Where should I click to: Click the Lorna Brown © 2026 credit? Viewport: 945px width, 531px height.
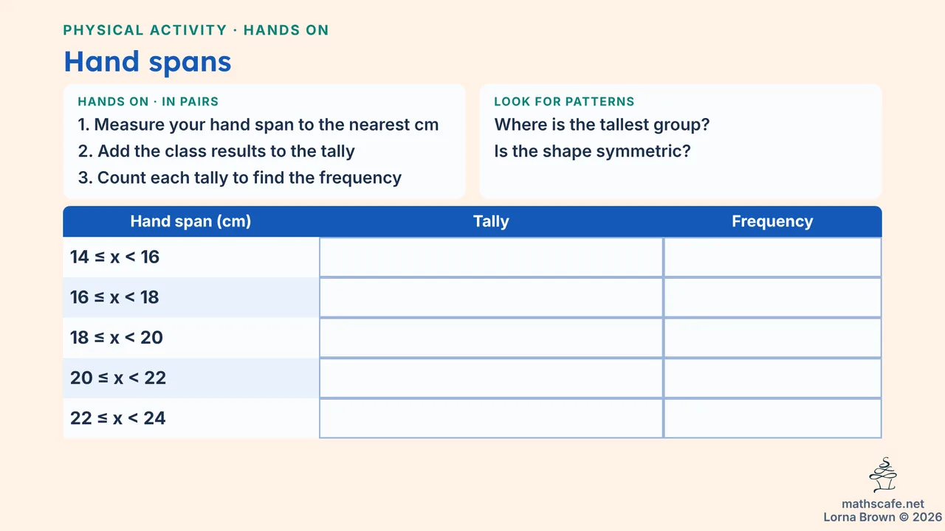click(x=883, y=517)
